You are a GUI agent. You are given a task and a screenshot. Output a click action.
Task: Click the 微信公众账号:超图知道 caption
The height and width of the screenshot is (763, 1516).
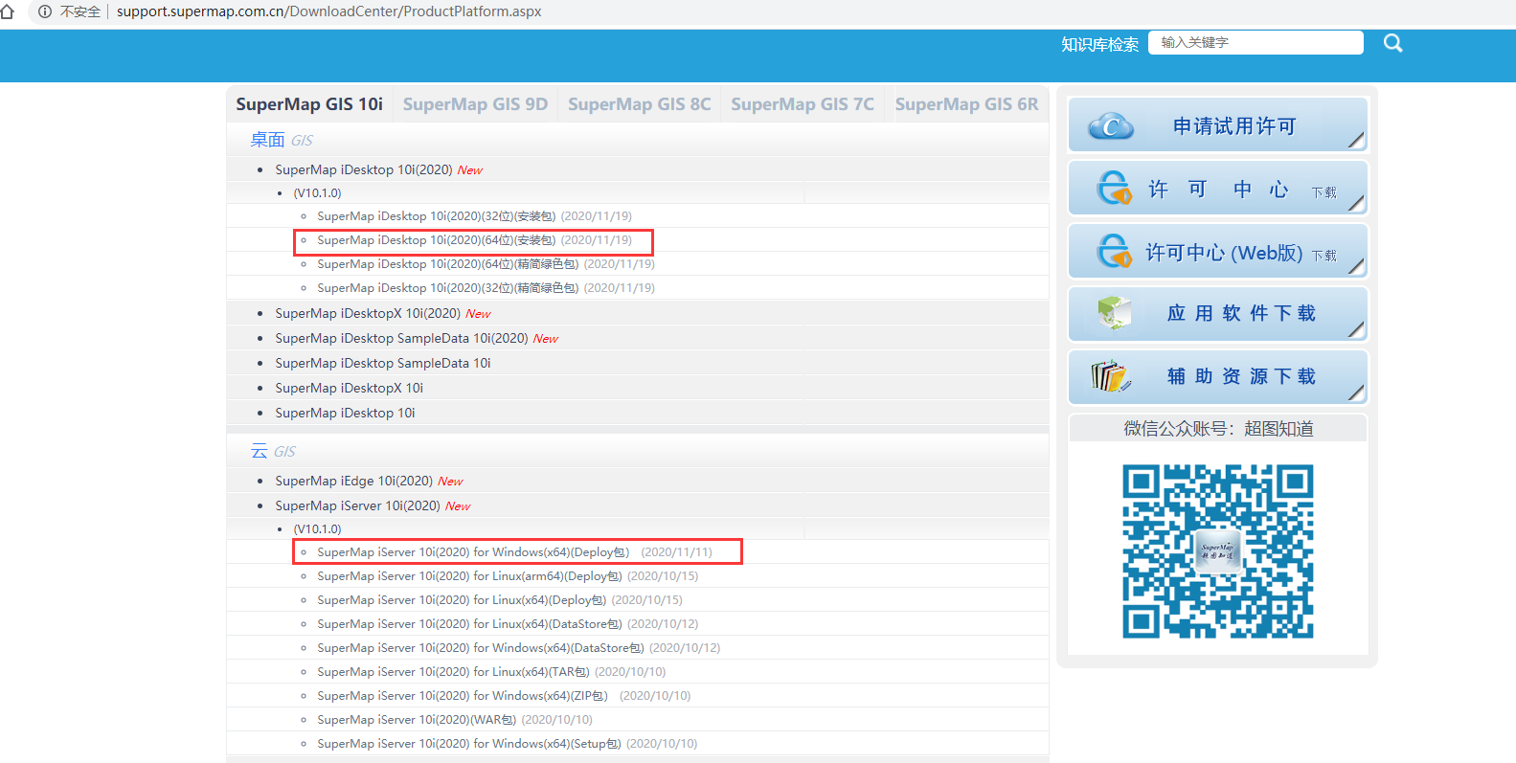tap(1218, 429)
